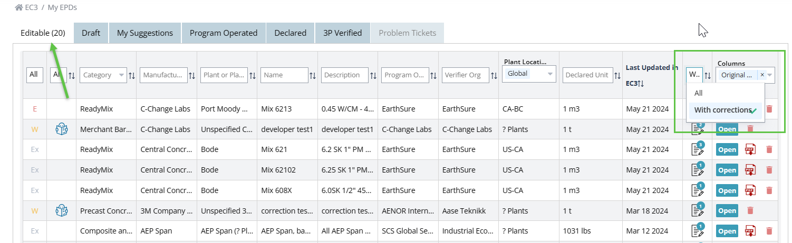Click PDF icon in Mix 608X row
This screenshot has width=792, height=243.
click(x=749, y=190)
